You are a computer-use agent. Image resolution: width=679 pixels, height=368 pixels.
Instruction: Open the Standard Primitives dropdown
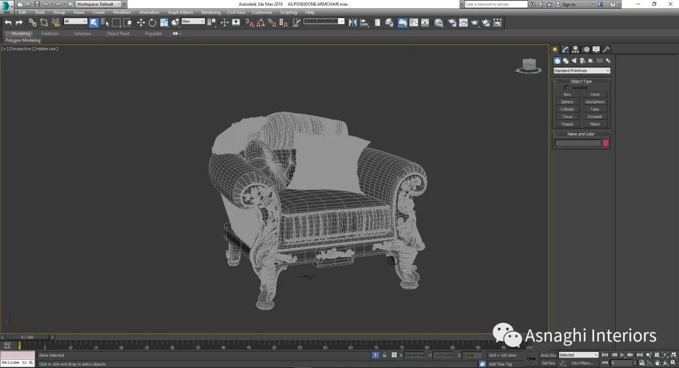point(582,70)
